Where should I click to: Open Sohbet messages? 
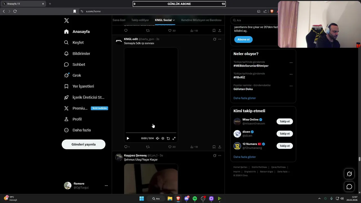click(74, 65)
